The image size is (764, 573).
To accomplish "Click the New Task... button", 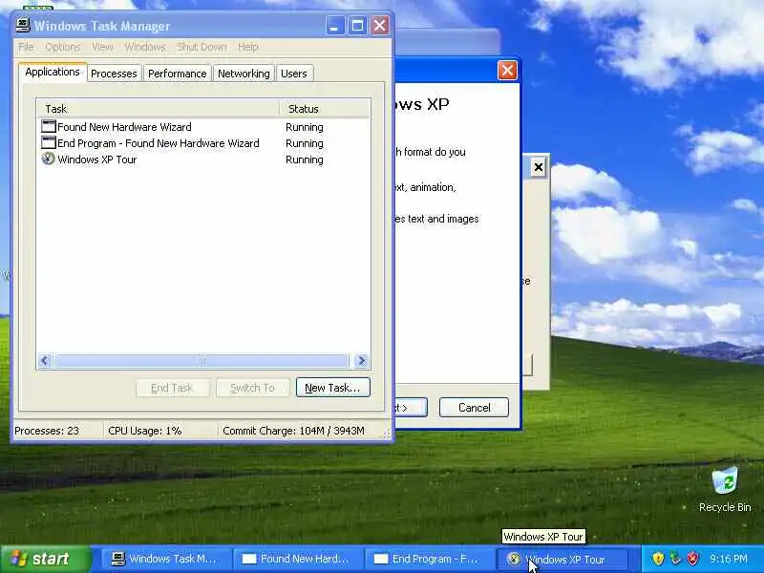I will [332, 388].
